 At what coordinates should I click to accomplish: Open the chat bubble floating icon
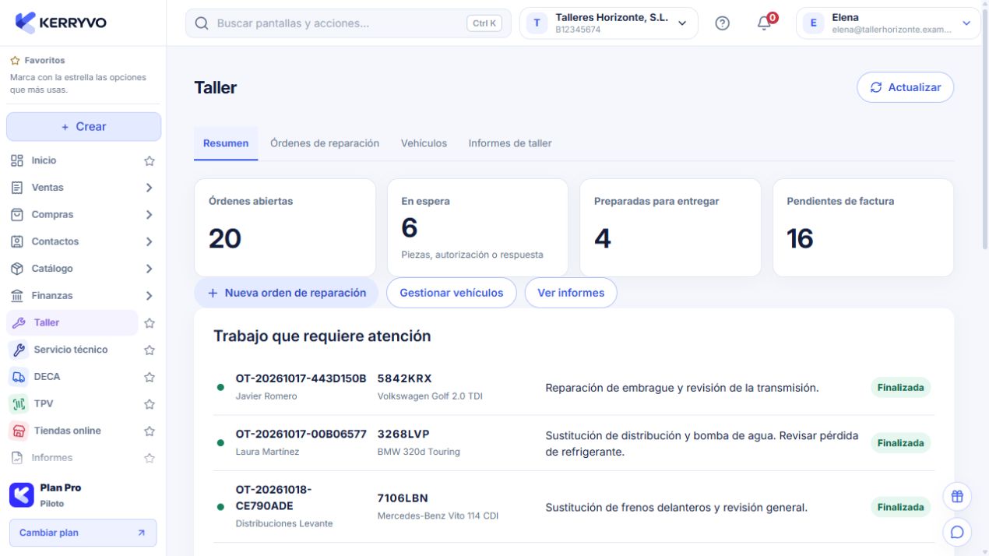957,533
